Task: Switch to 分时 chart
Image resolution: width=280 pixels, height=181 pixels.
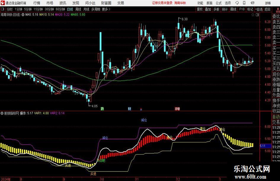Action: 9,9
